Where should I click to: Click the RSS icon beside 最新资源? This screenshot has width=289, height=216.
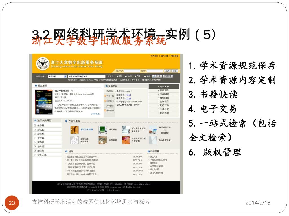(x=105, y=111)
